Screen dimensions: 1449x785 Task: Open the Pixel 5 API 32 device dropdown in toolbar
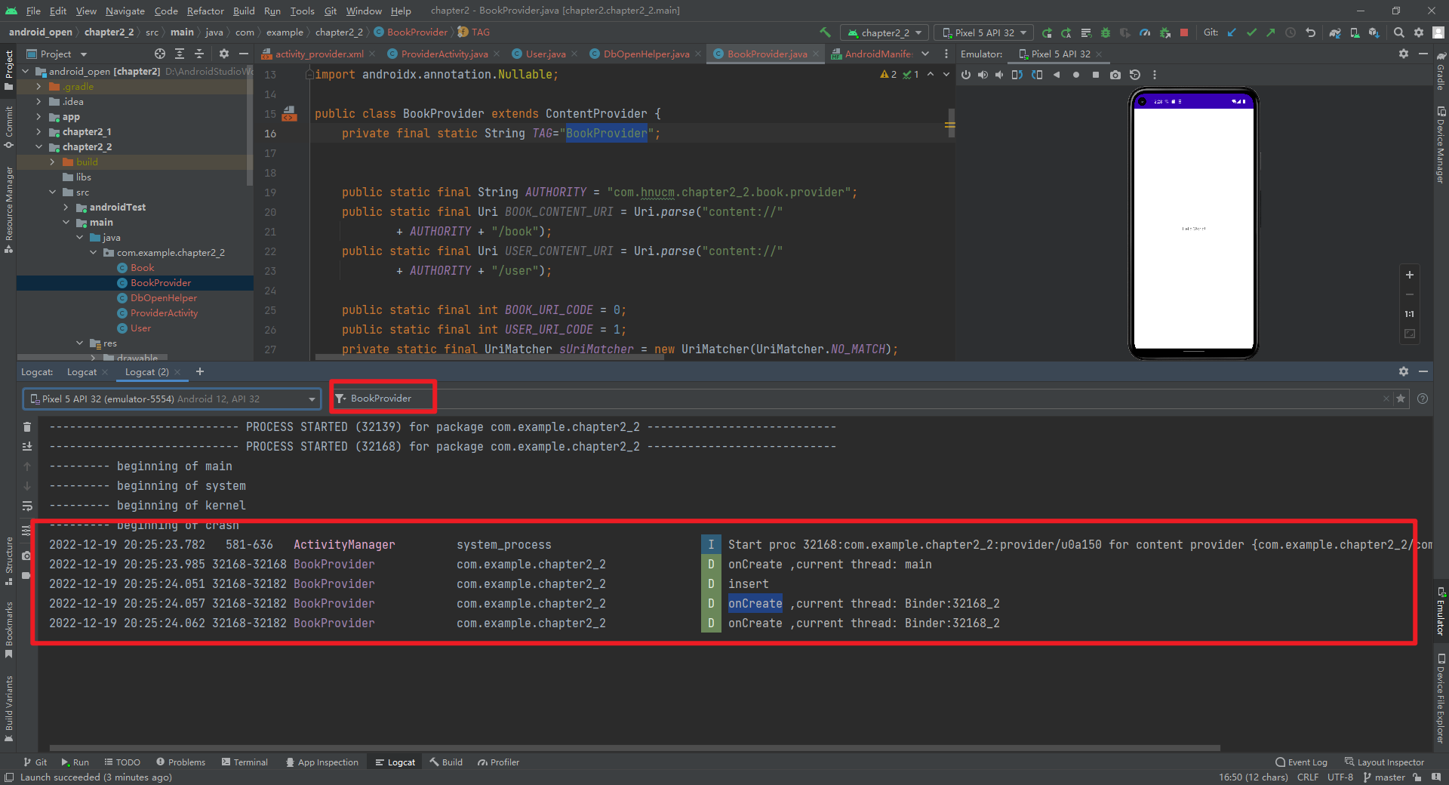(985, 32)
